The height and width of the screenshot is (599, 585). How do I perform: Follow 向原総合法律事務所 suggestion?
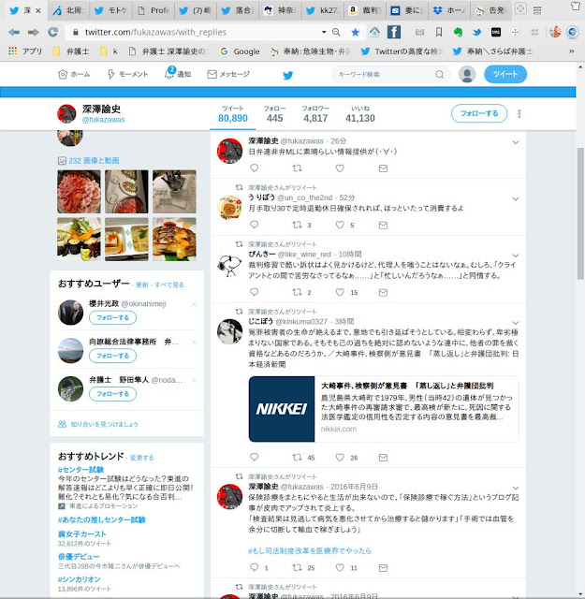tap(112, 356)
